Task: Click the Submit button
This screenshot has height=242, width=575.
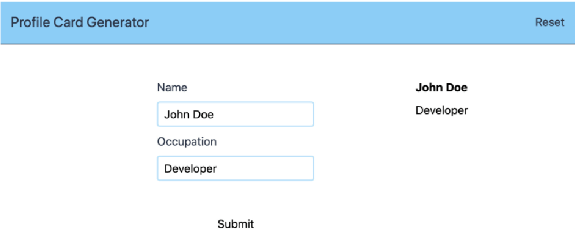Action: coord(235,224)
